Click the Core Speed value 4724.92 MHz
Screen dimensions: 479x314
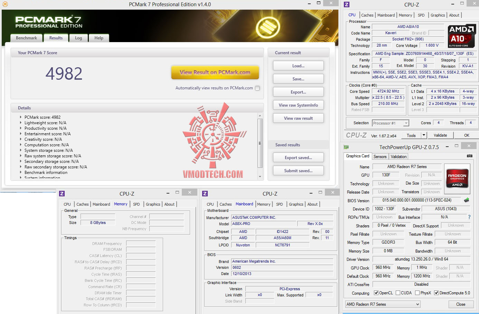(x=388, y=91)
